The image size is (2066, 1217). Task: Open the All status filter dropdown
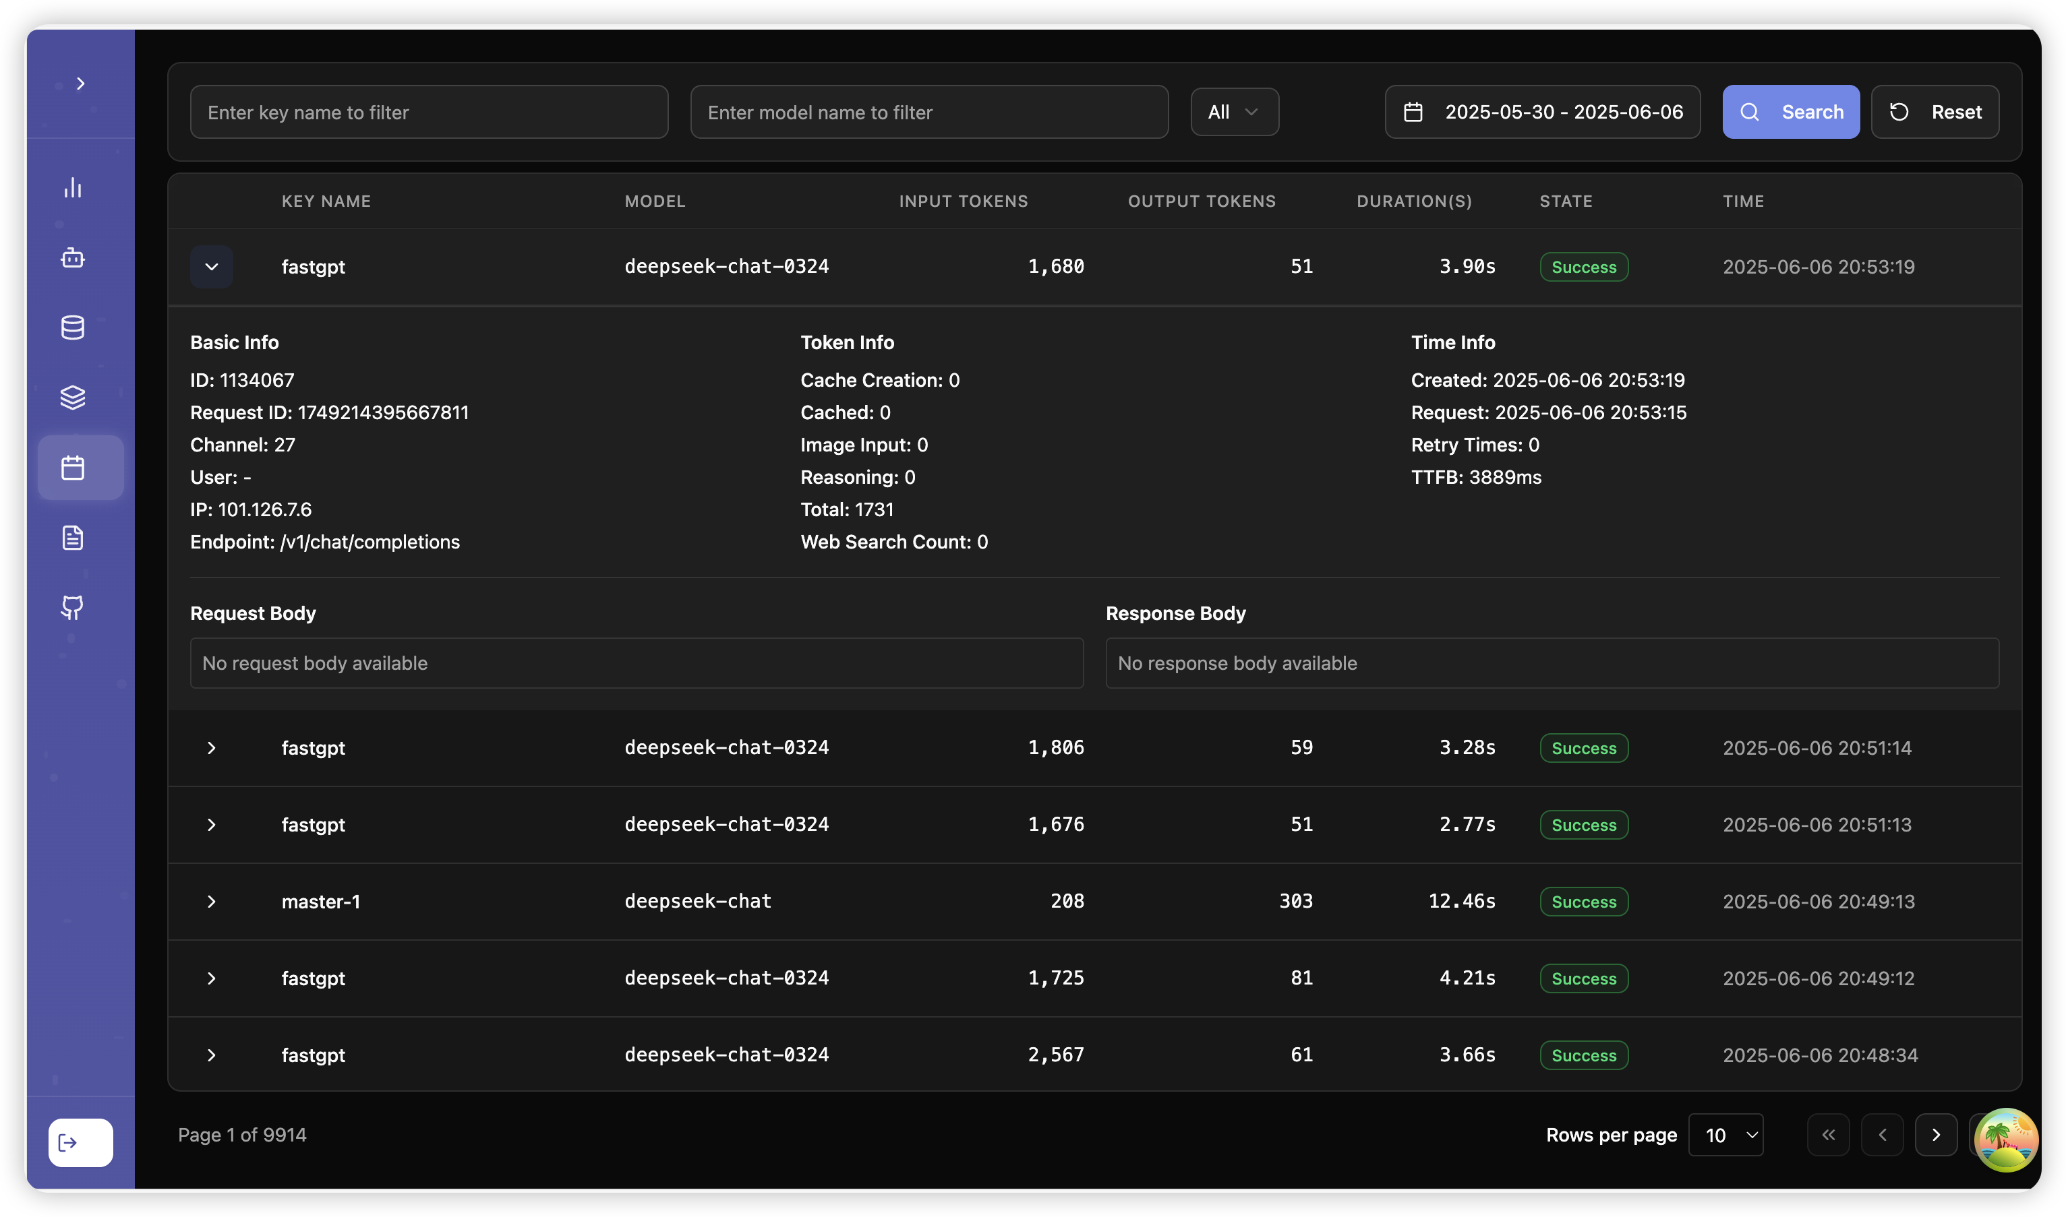coord(1234,112)
